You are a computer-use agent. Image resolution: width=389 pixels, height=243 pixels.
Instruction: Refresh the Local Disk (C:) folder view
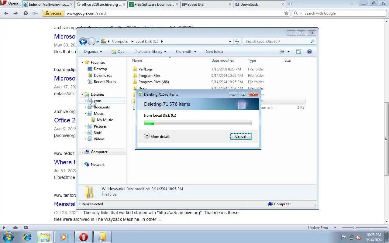tap(237, 41)
